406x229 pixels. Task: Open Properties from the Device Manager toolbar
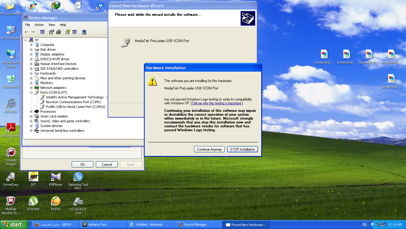tap(52, 32)
